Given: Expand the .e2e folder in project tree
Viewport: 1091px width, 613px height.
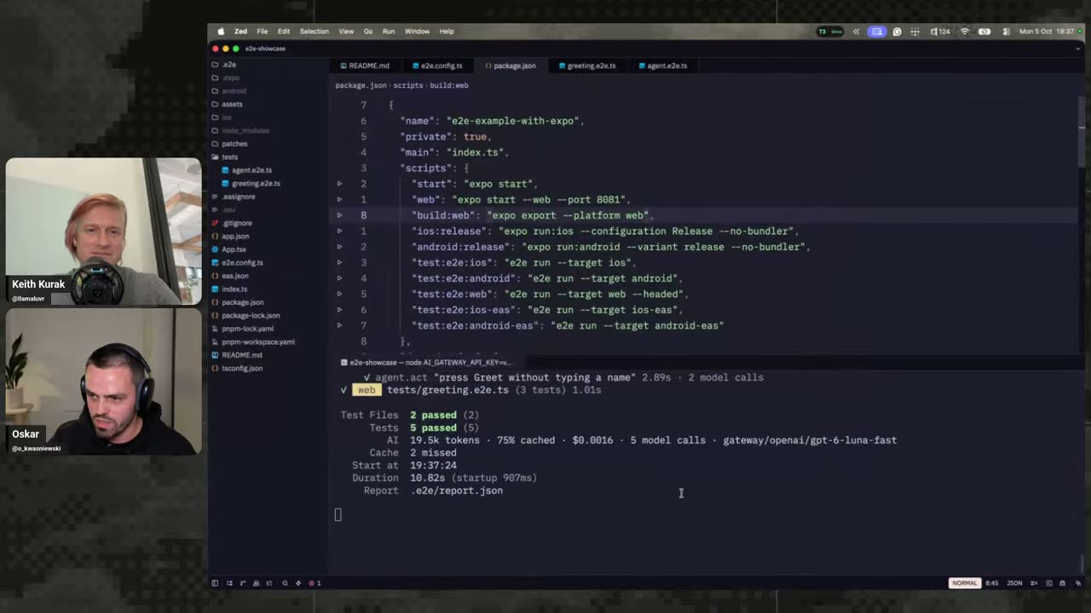Looking at the screenshot, I should pos(224,65).
